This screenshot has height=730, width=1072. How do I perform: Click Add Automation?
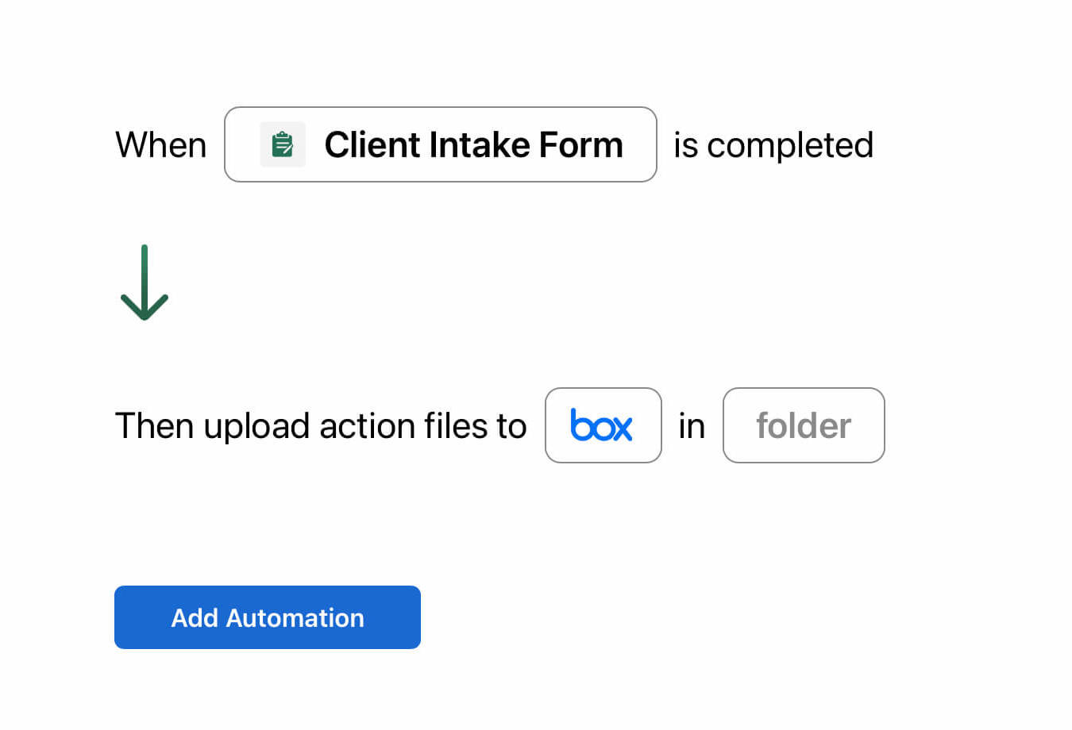point(267,617)
